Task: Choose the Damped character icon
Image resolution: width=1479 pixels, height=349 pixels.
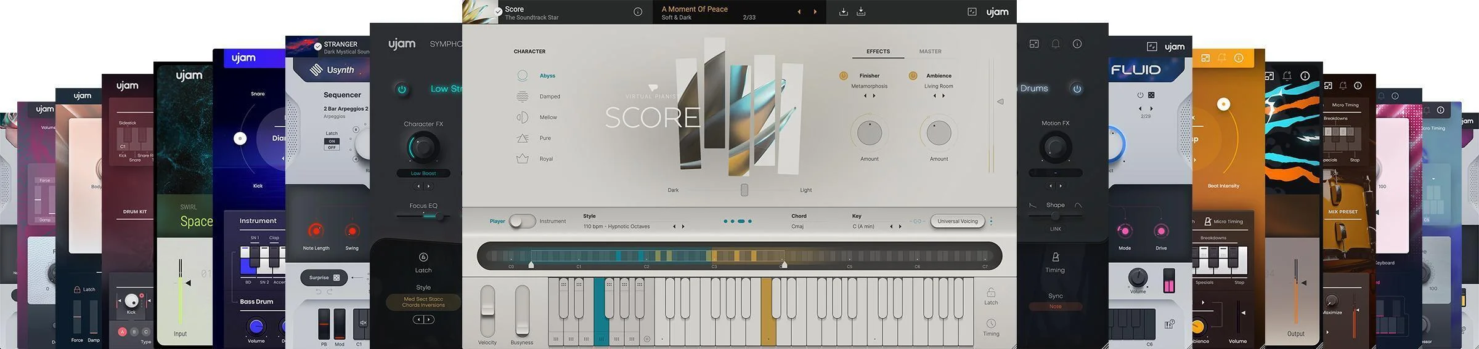Action: 523,97
